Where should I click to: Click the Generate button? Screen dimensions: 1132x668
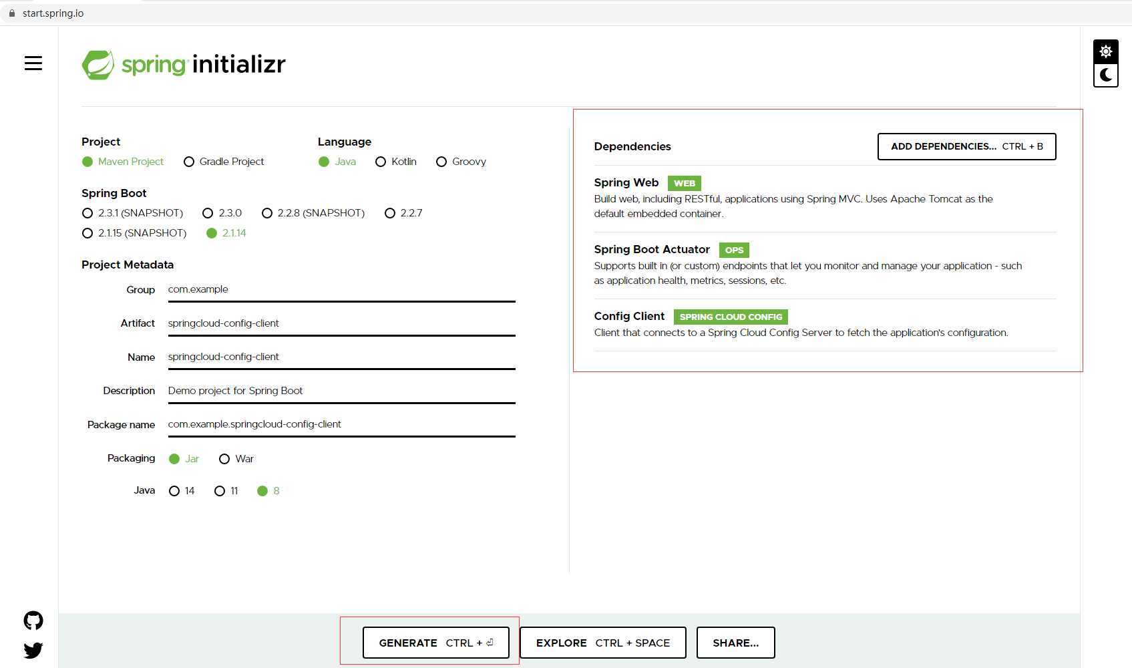click(x=435, y=643)
